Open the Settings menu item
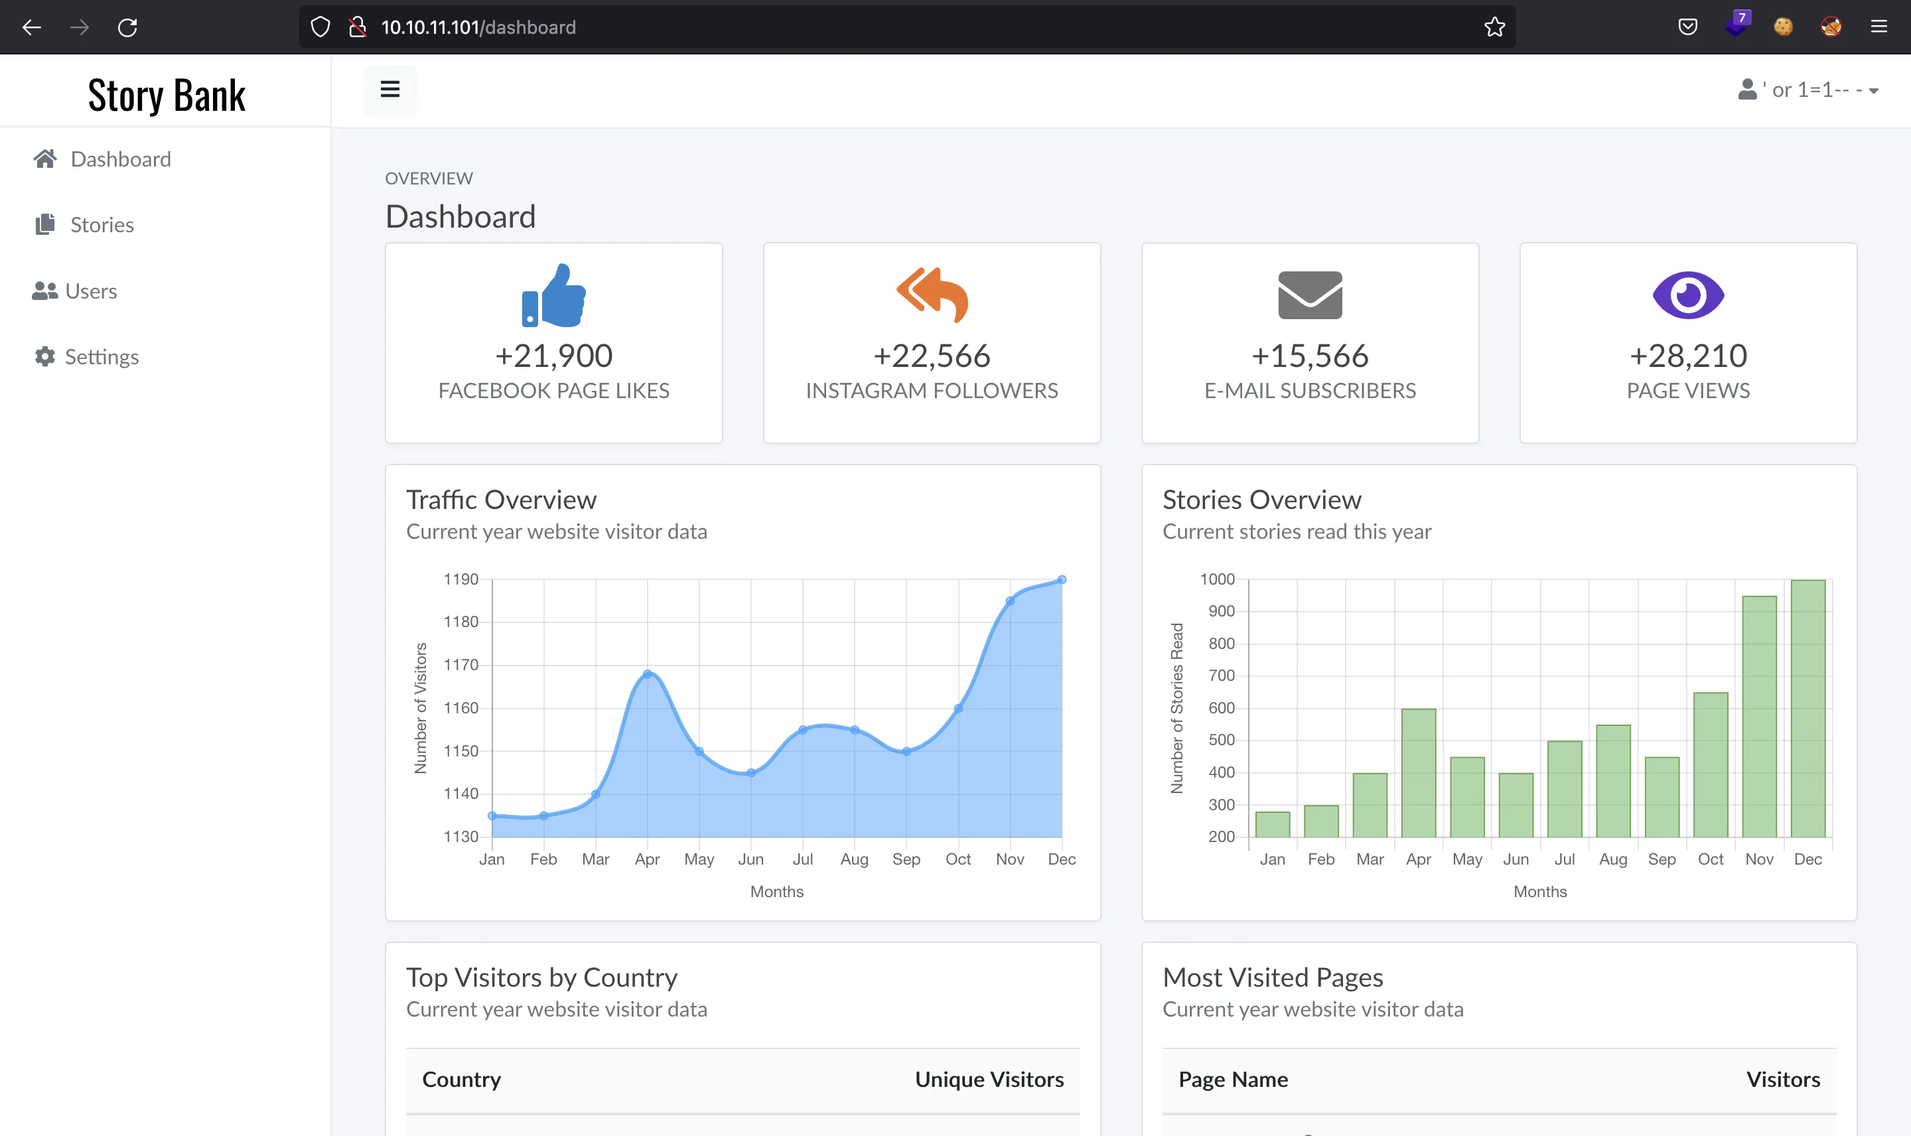This screenshot has width=1911, height=1136. click(x=102, y=358)
